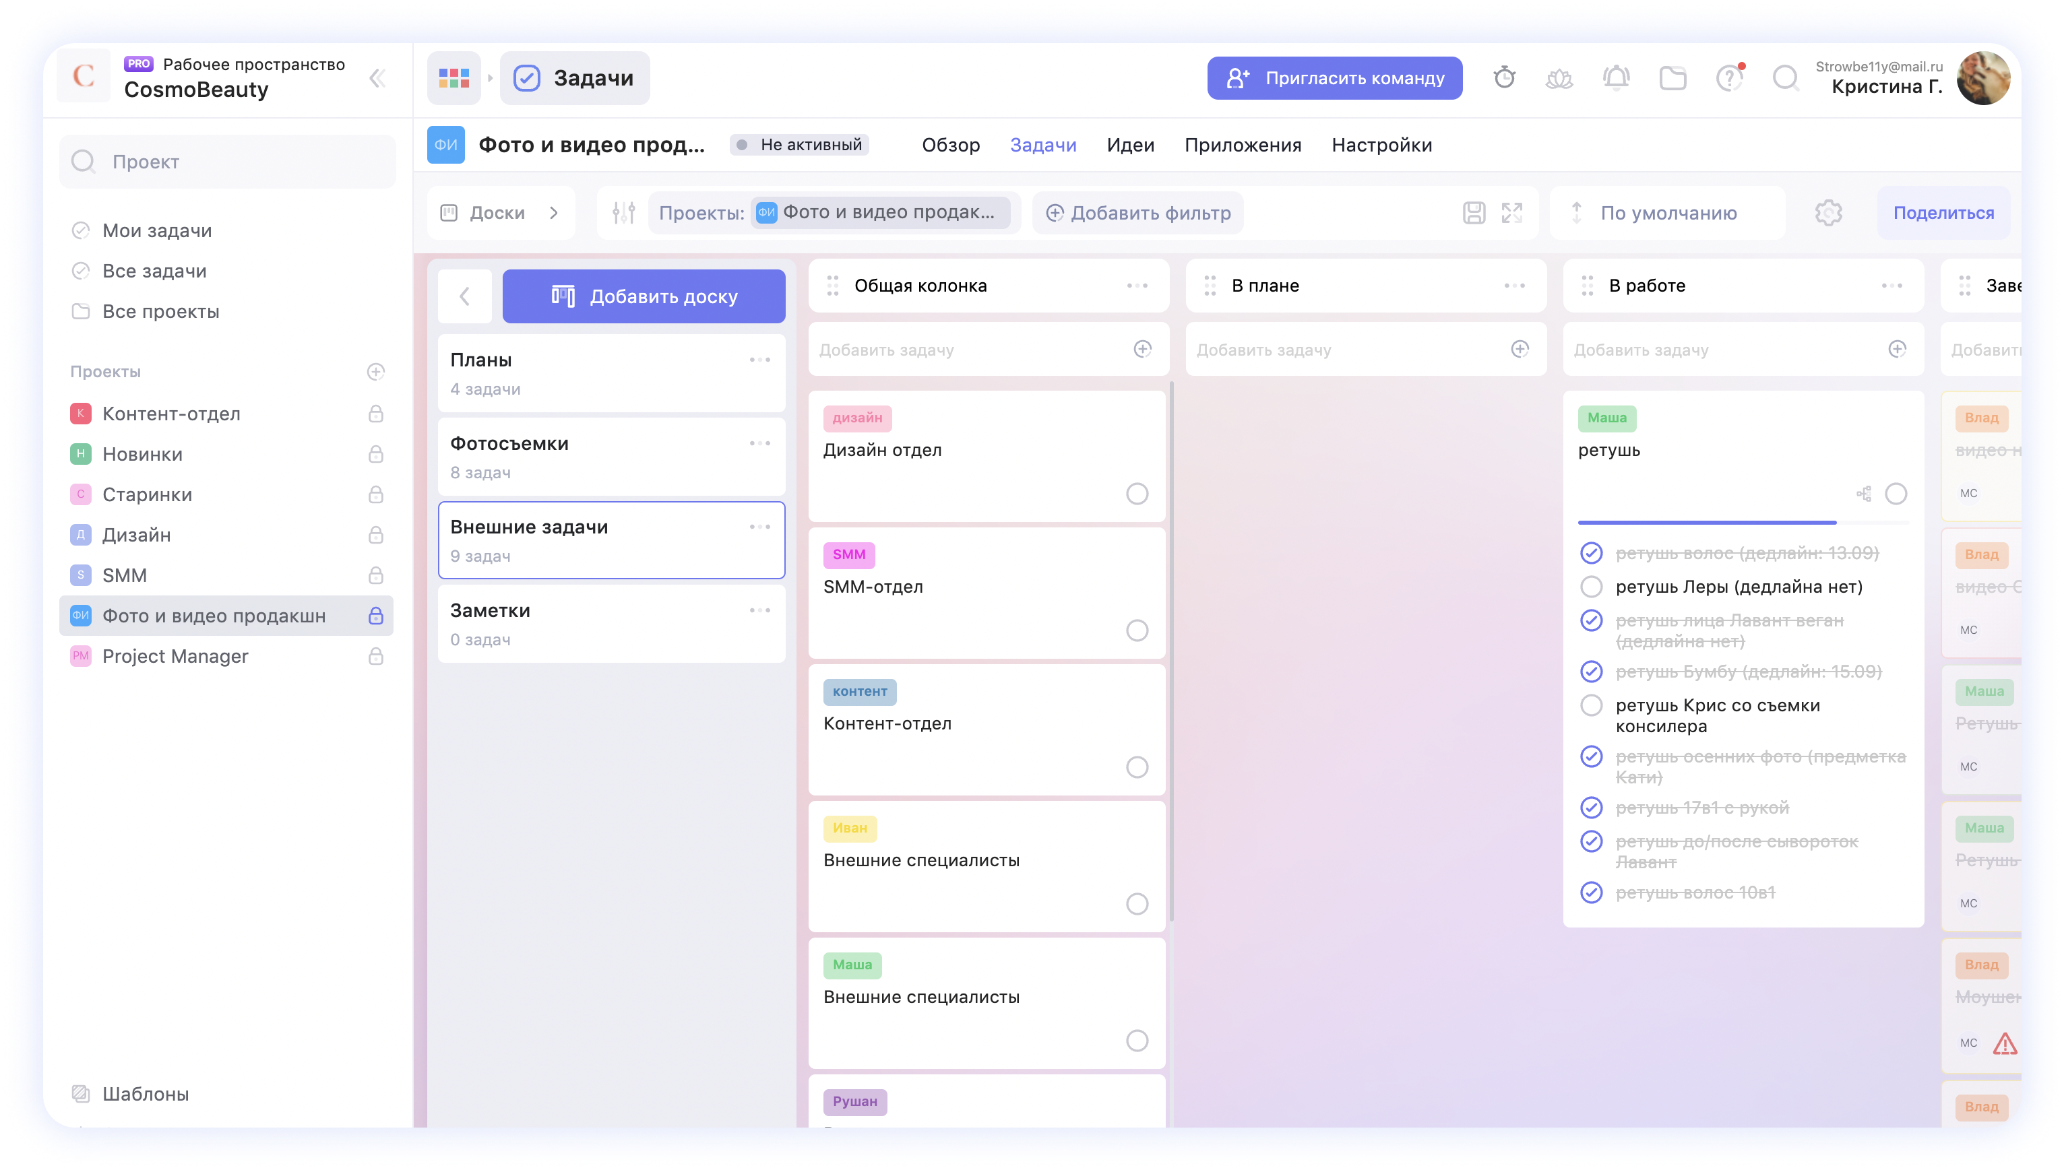The width and height of the screenshot is (2064, 1170).
Task: Open board settings gear icon
Action: point(1829,213)
